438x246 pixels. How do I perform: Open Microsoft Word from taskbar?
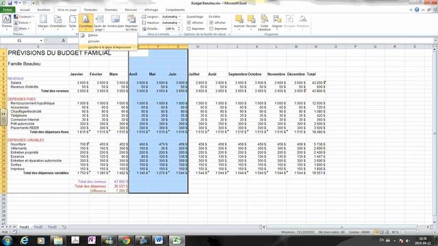(x=159, y=241)
